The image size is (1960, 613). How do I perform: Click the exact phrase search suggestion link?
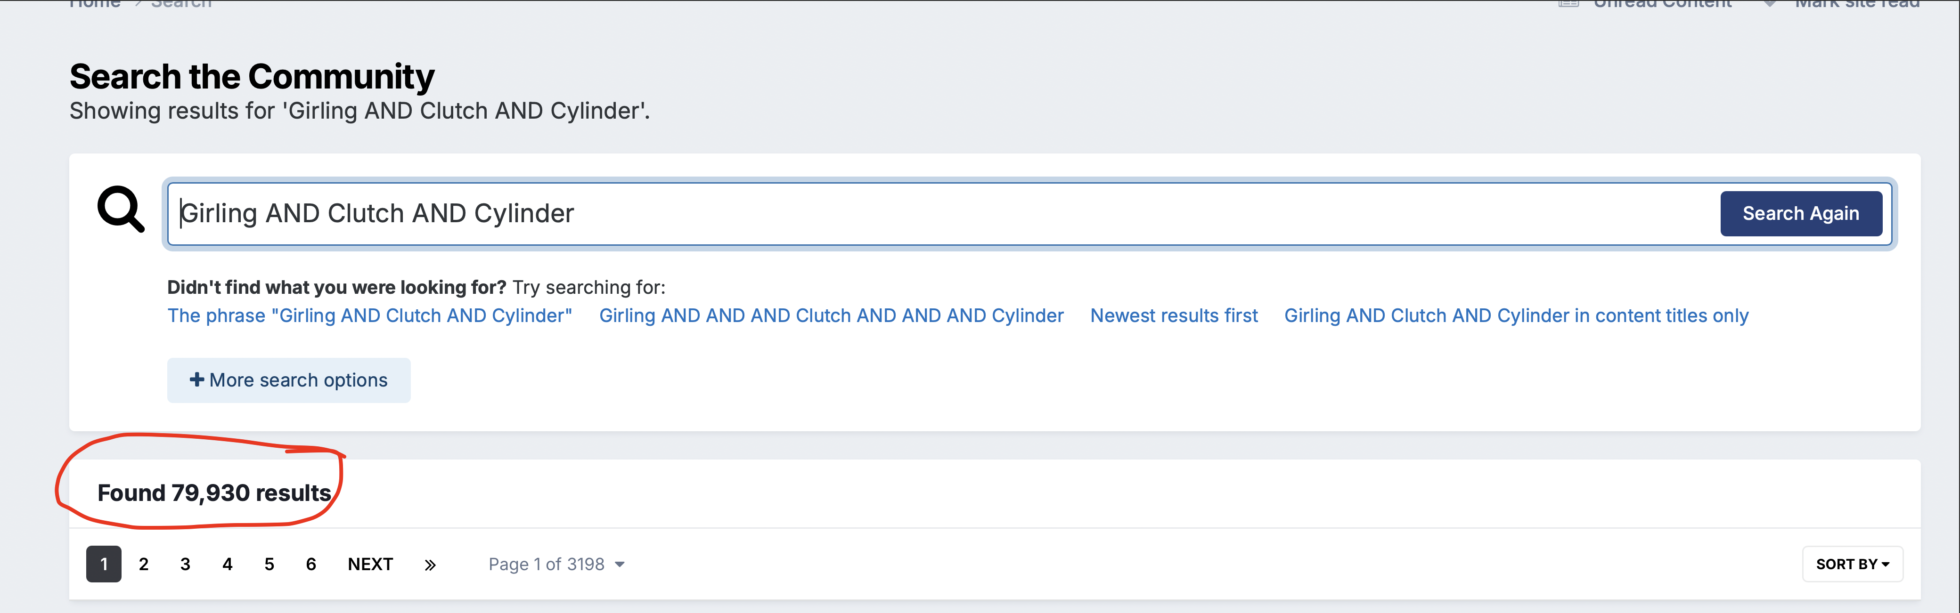tap(370, 315)
